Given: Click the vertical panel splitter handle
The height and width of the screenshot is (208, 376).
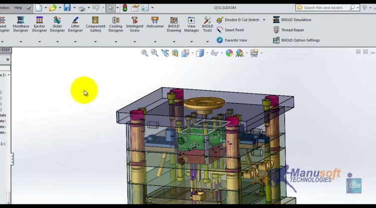Looking at the screenshot, I should (12, 159).
